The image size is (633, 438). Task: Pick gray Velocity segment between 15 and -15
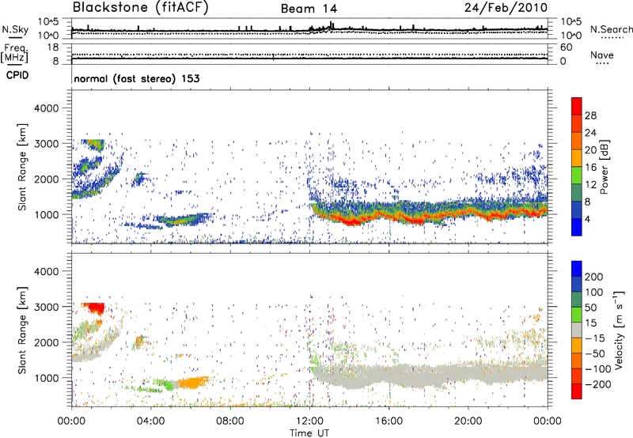(577, 330)
